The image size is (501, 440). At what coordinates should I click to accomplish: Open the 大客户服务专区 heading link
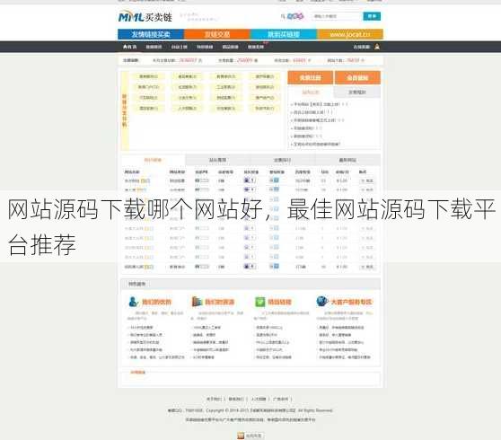[351, 302]
